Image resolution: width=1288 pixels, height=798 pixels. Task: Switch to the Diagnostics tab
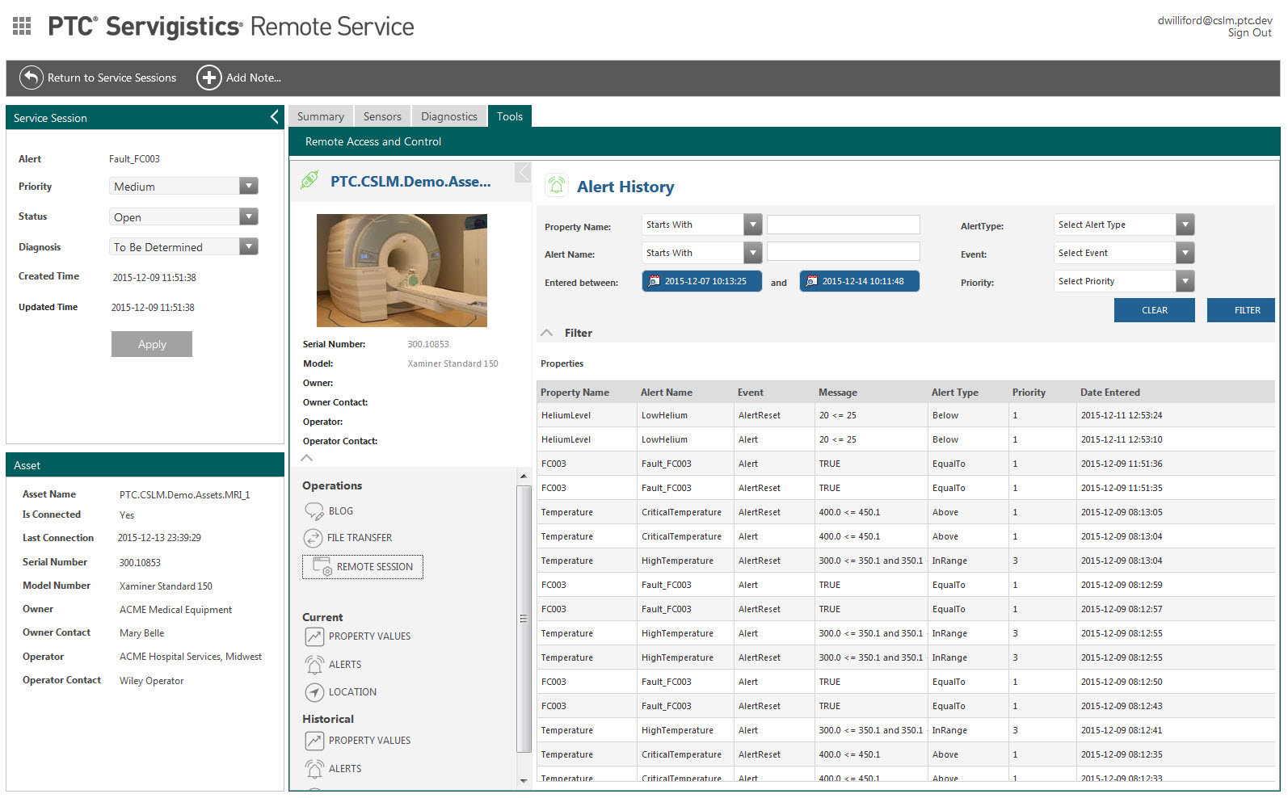pos(449,116)
